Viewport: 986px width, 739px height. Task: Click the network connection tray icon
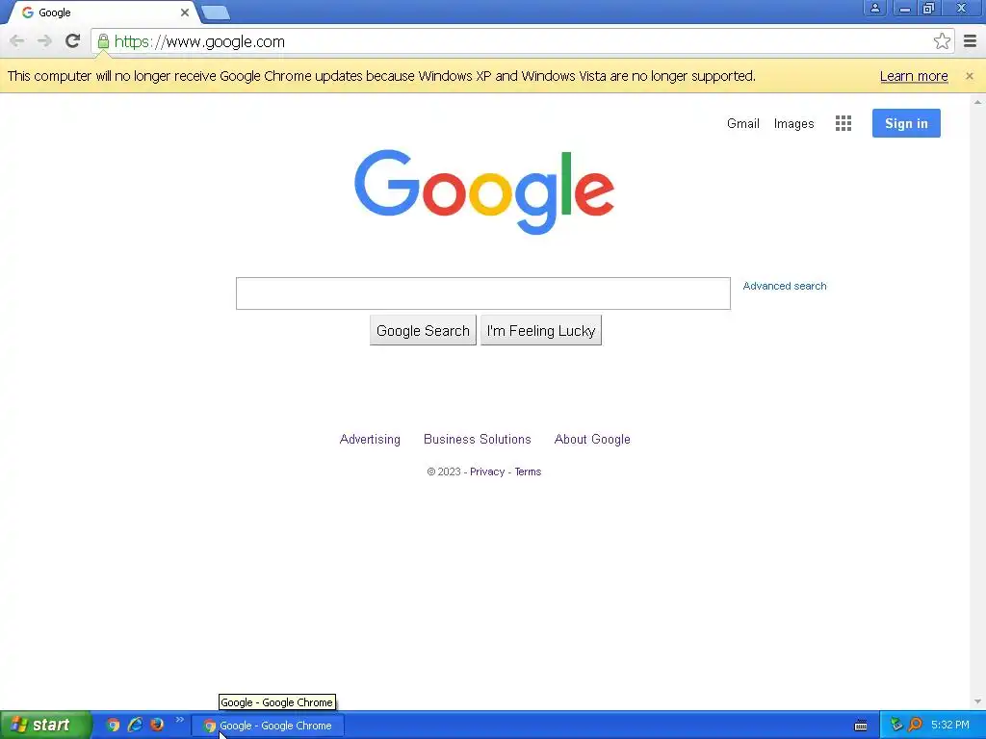coord(896,726)
